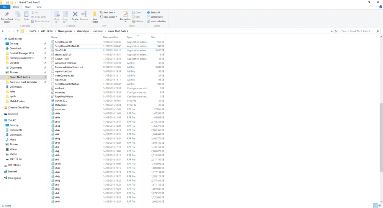The image size is (383, 208).
Task: Click Invert selection in ribbon
Action: pos(157,21)
